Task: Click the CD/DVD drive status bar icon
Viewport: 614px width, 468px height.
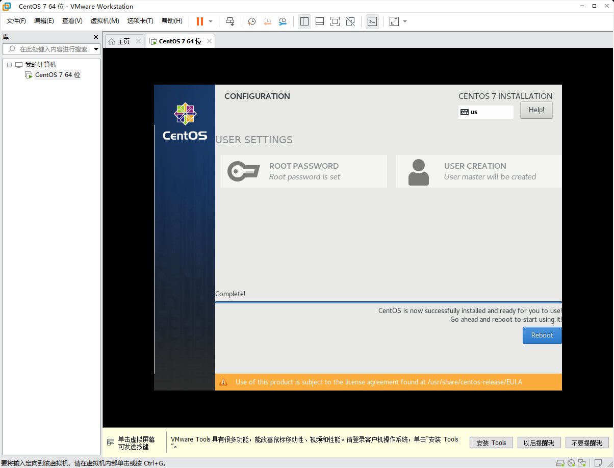Action: tap(571, 463)
